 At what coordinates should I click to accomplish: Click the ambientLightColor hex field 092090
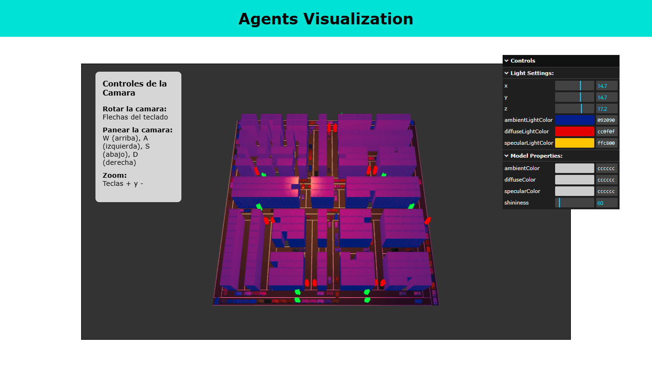[x=607, y=120]
